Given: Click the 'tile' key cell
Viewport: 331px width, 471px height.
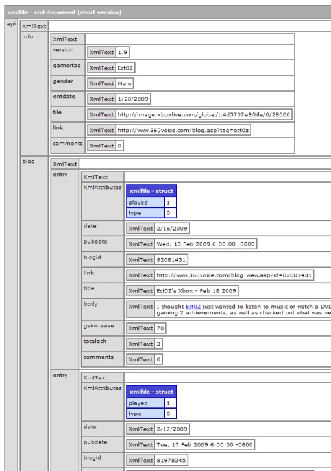Looking at the screenshot, I should (x=67, y=114).
